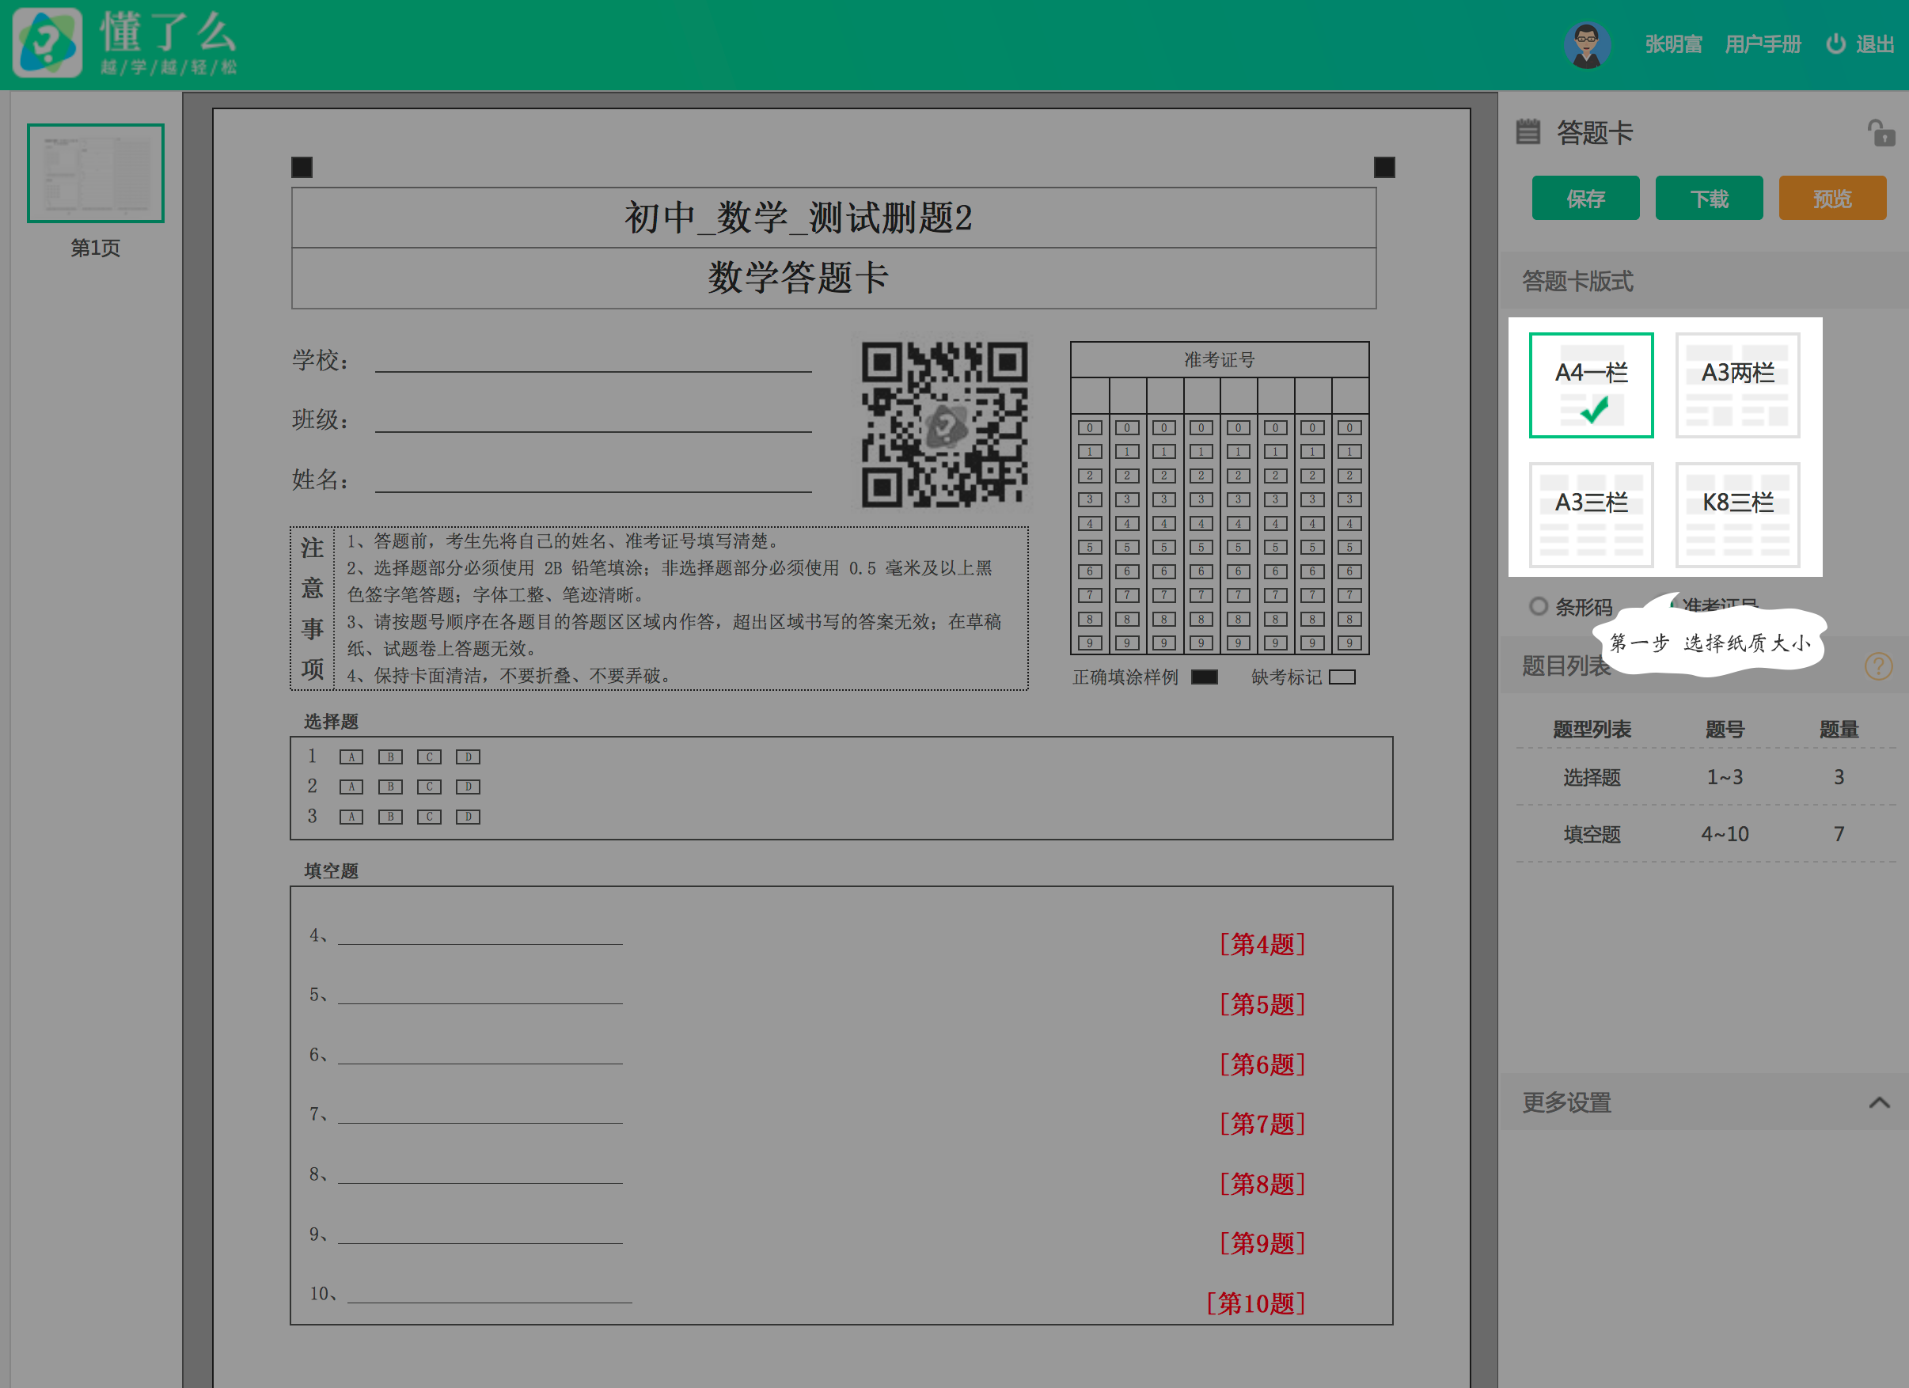
Task: Click the 缺考标记 empty box
Action: coord(1342,677)
